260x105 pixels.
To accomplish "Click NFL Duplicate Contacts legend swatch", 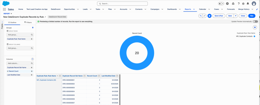I will (x=254, y=36).
